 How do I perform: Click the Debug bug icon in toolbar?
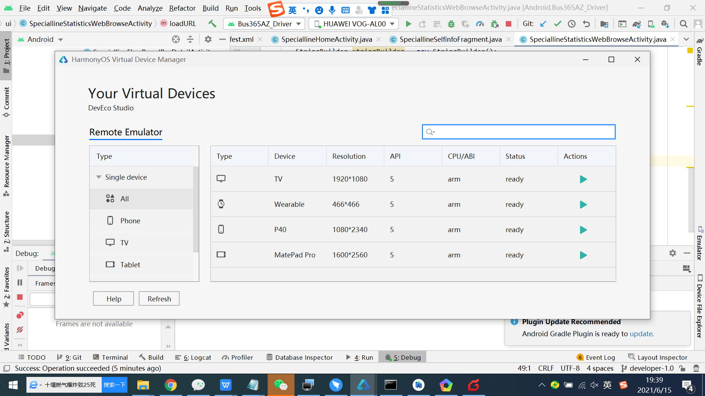coord(451,24)
